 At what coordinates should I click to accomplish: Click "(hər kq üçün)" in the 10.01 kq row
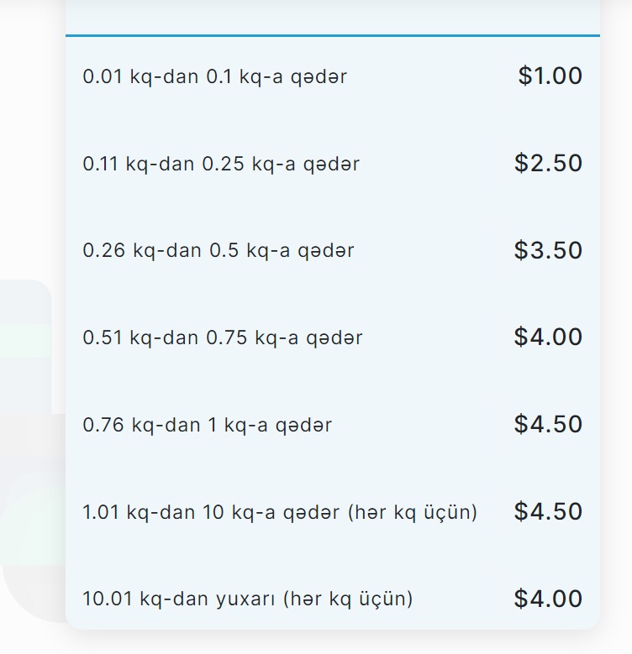coord(348,599)
